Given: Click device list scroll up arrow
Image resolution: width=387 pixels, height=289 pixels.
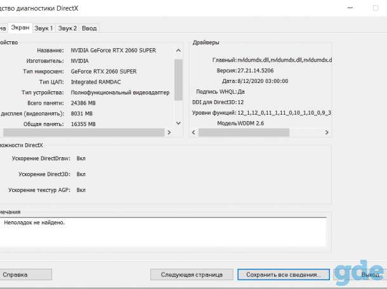Looking at the screenshot, I should [178, 51].
